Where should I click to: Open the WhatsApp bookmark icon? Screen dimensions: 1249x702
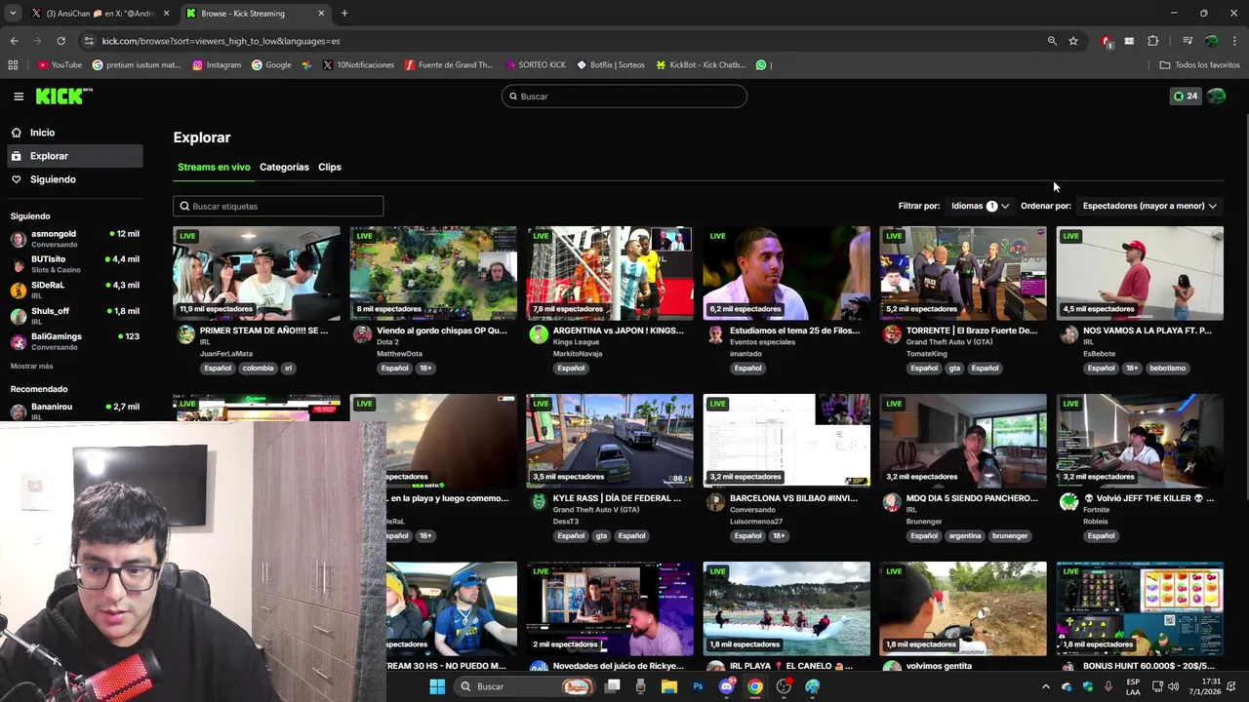coord(761,65)
